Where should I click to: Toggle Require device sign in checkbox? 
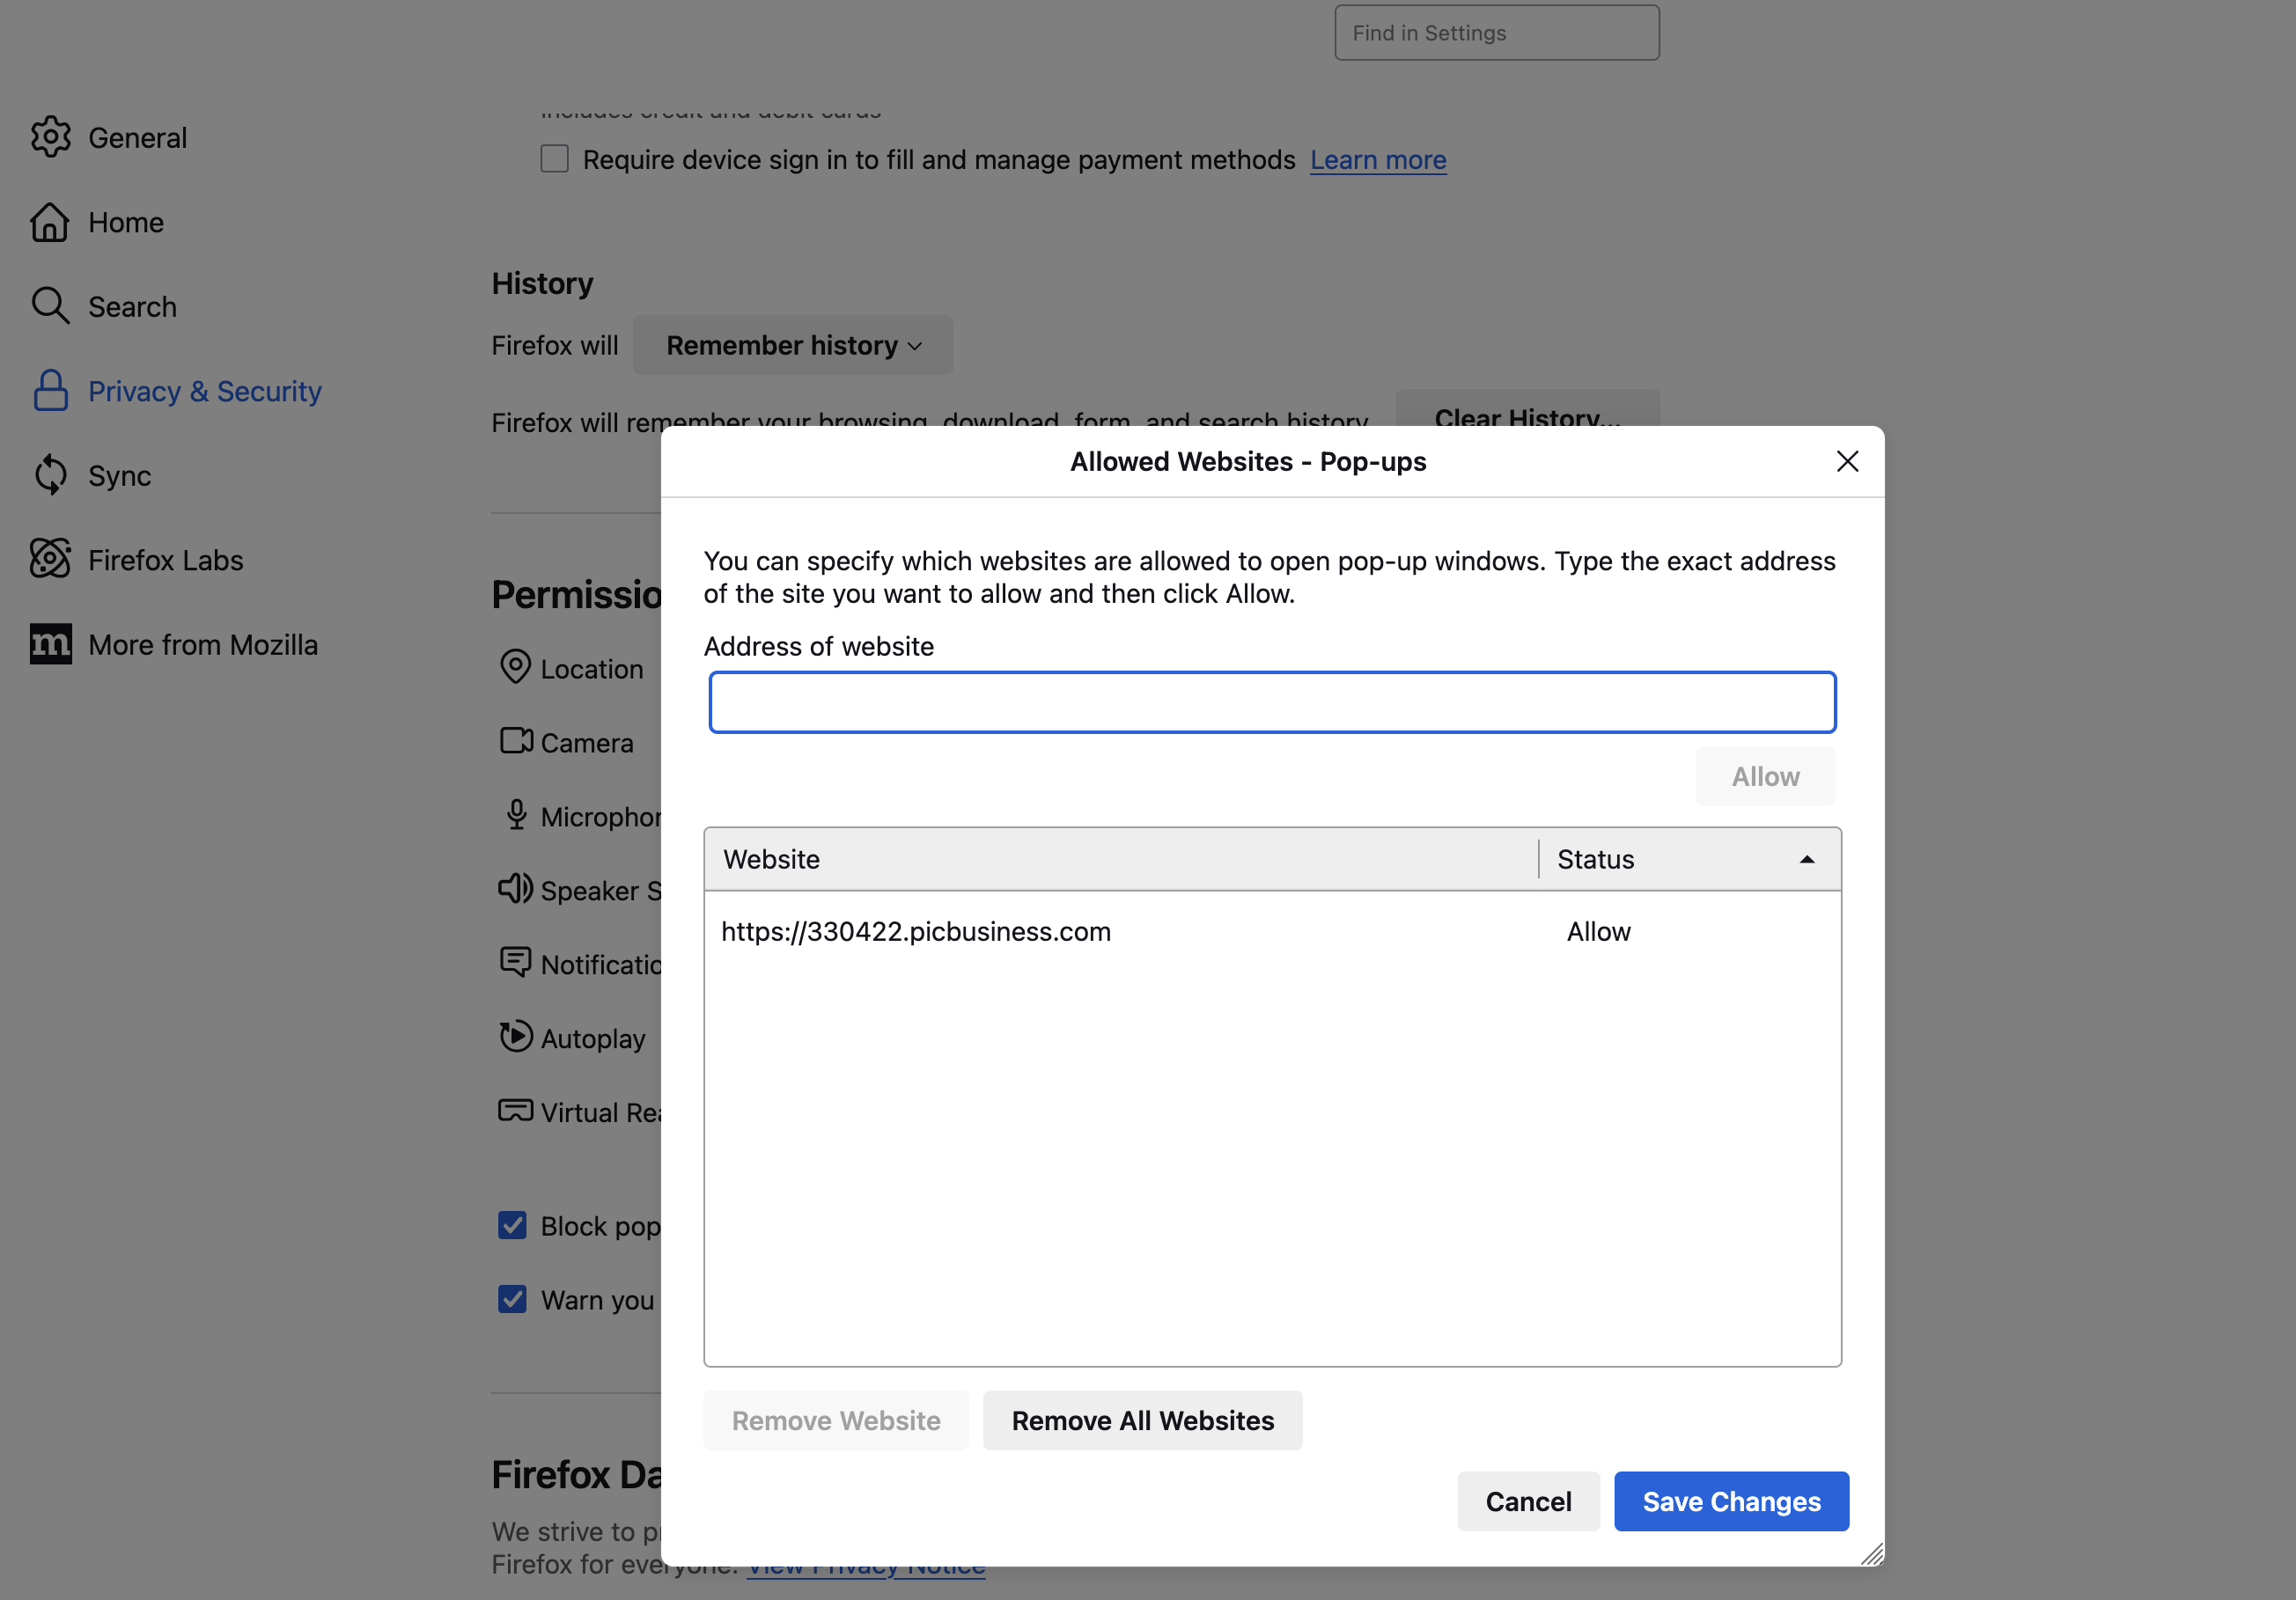(554, 159)
